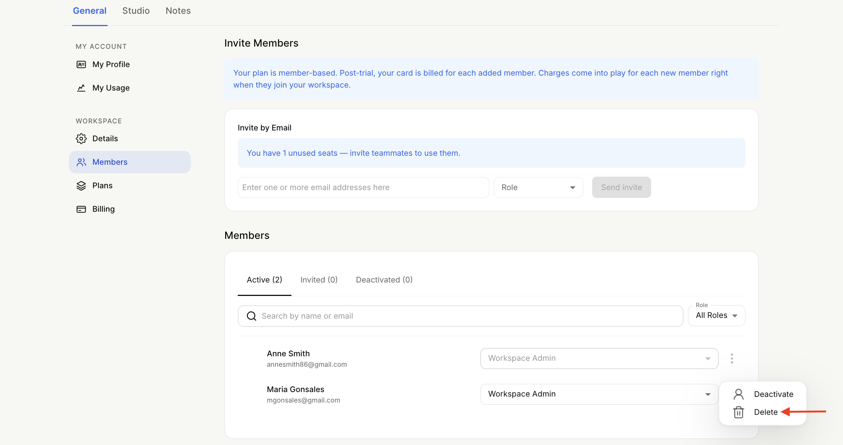Focus the Search by name or email field

pyautogui.click(x=461, y=316)
